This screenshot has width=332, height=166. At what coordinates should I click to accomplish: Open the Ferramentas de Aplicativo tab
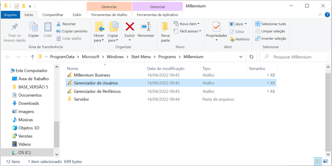[158, 15]
